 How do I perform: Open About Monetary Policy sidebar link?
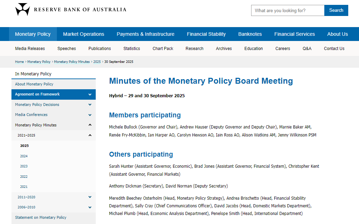pyautogui.click(x=34, y=84)
